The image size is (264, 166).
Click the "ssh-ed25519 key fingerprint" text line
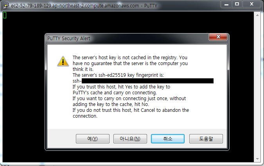(118, 75)
